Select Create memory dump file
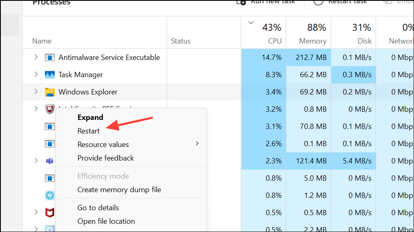The width and height of the screenshot is (414, 232). coord(119,190)
